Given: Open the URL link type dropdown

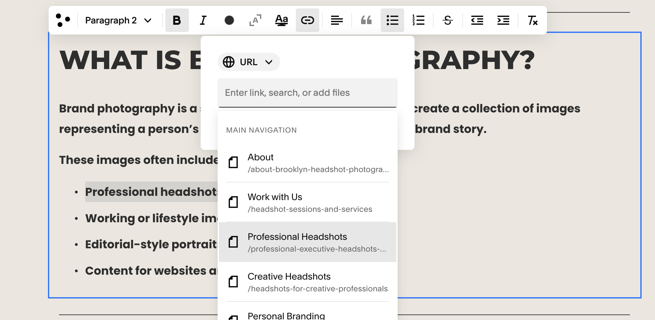Looking at the screenshot, I should pyautogui.click(x=249, y=62).
